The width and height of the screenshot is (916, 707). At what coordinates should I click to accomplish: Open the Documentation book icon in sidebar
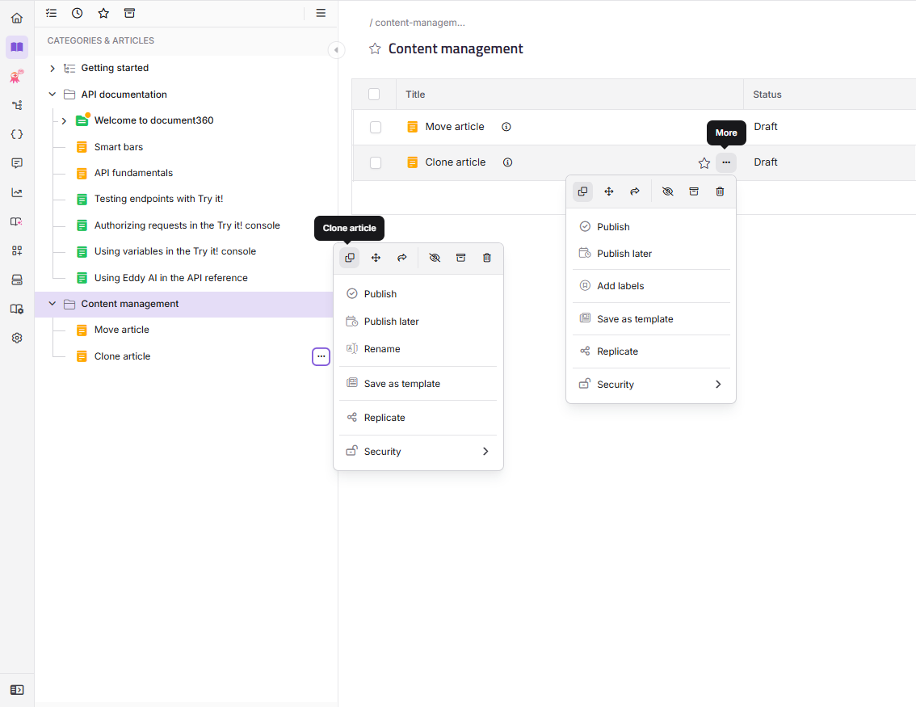coord(17,47)
